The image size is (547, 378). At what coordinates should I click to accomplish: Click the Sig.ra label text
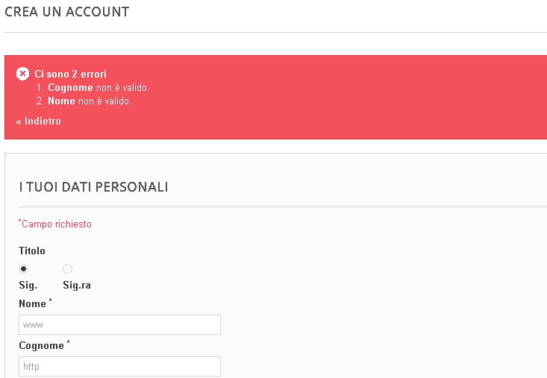[77, 286]
